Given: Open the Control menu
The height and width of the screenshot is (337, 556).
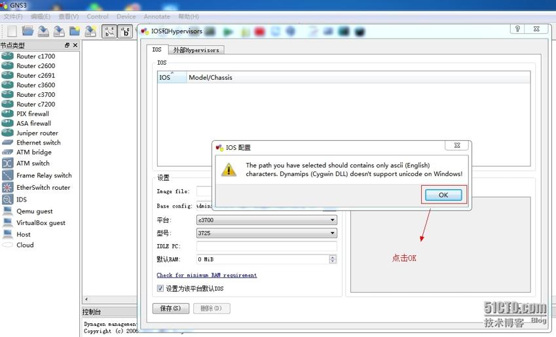Looking at the screenshot, I should pos(98,16).
